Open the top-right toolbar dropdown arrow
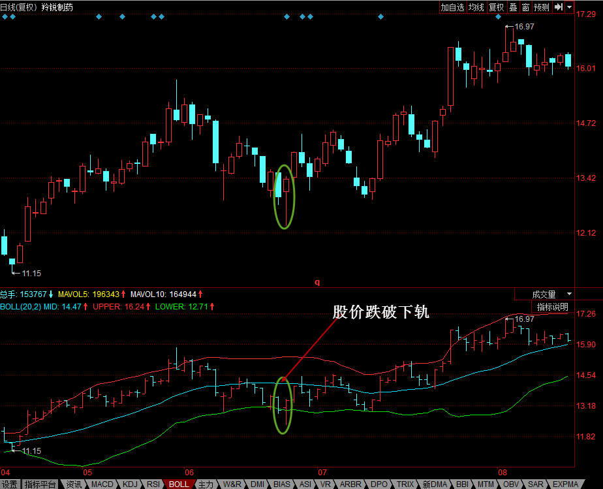 click(569, 7)
